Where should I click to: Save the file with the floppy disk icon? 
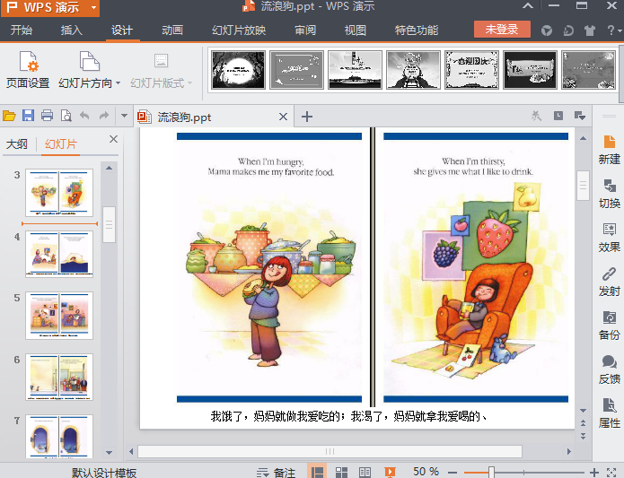[28, 116]
